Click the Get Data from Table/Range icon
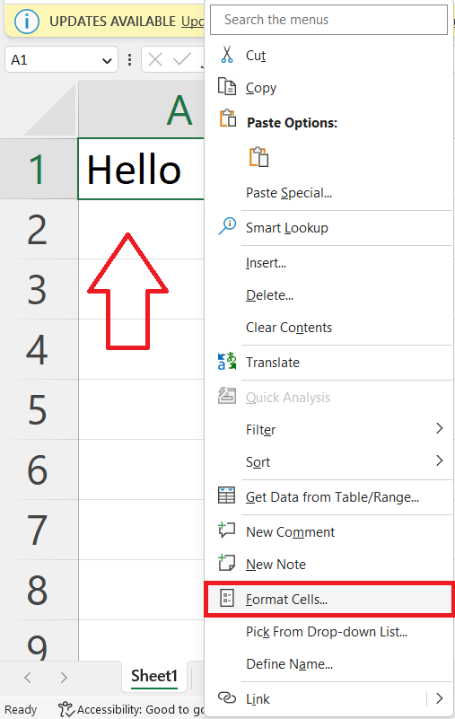The image size is (455, 719). pyautogui.click(x=226, y=495)
